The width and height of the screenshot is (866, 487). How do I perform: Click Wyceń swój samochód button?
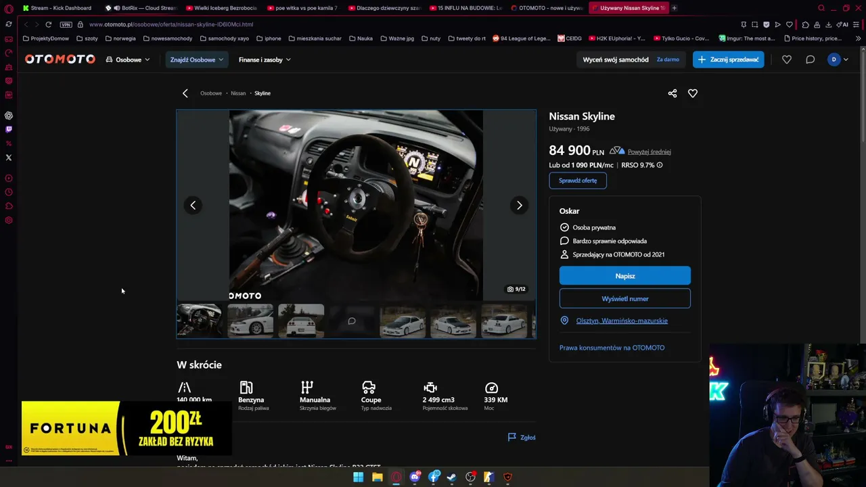pyautogui.click(x=631, y=60)
